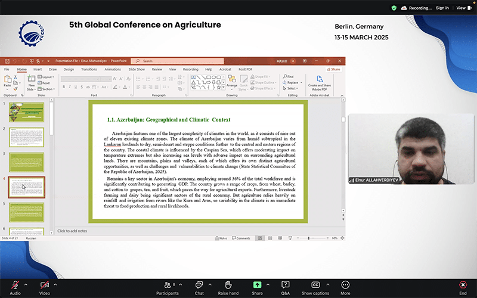
Task: Click the red End meeting button
Action: [463, 285]
